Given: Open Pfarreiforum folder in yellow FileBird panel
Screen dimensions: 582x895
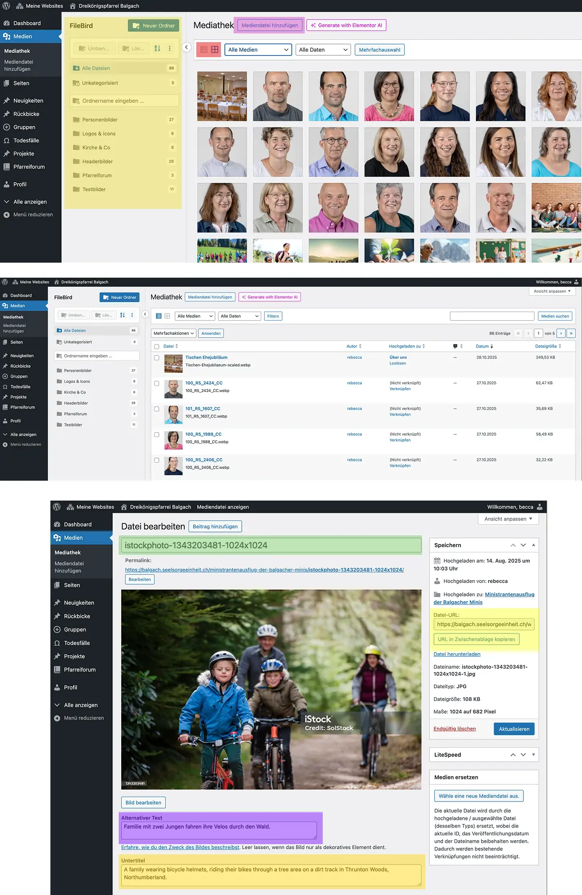Looking at the screenshot, I should point(97,175).
